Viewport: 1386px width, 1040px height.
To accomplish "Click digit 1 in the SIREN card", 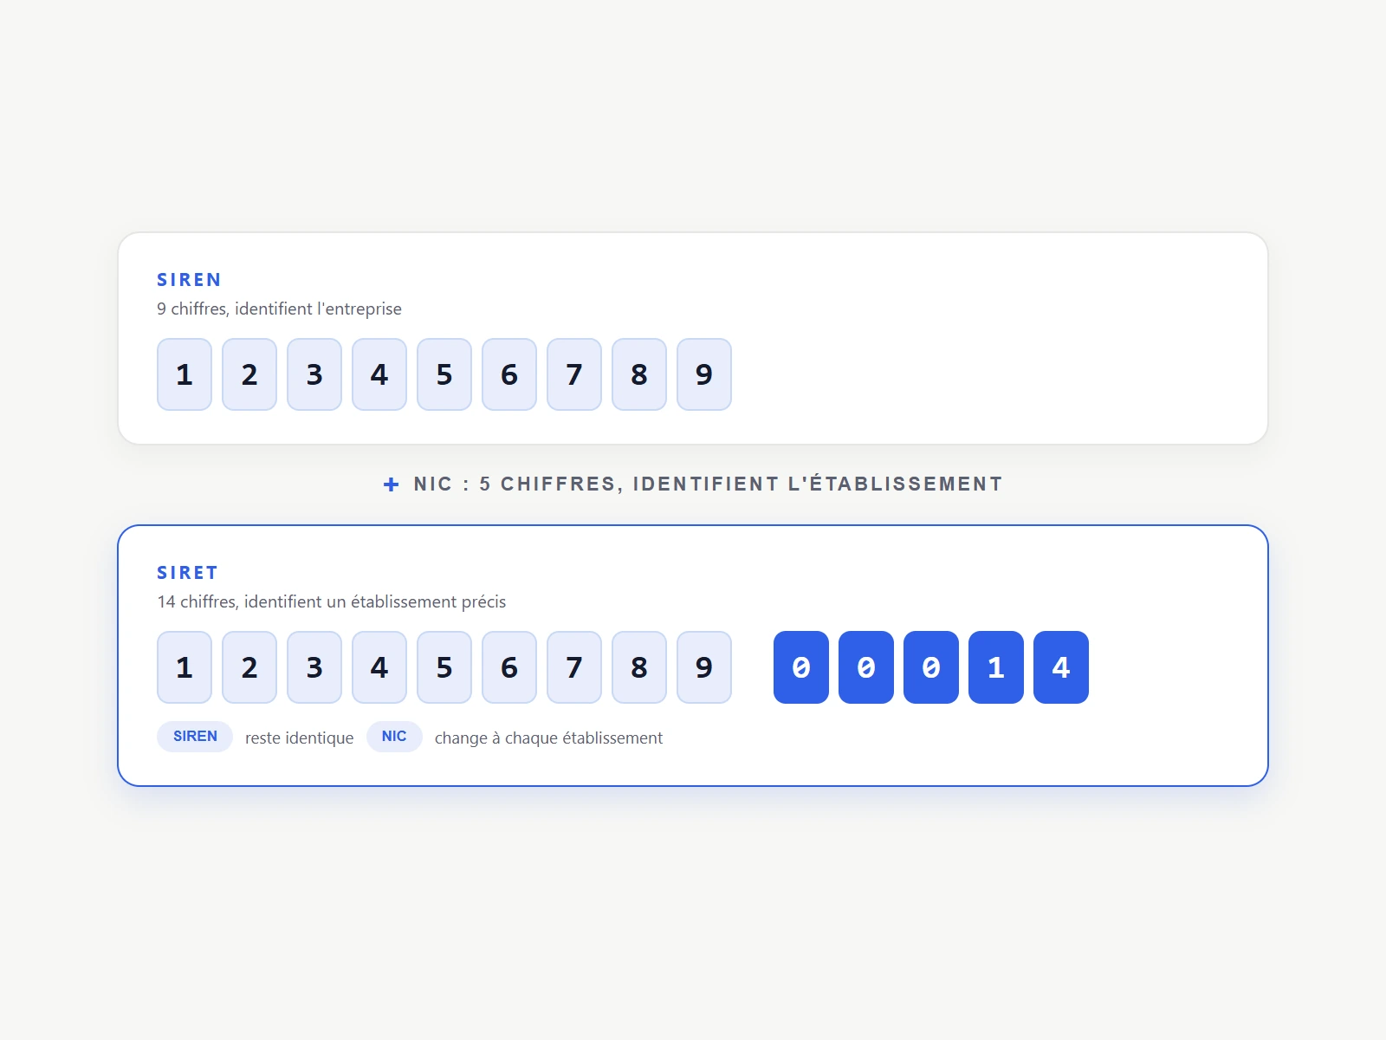I will [185, 374].
